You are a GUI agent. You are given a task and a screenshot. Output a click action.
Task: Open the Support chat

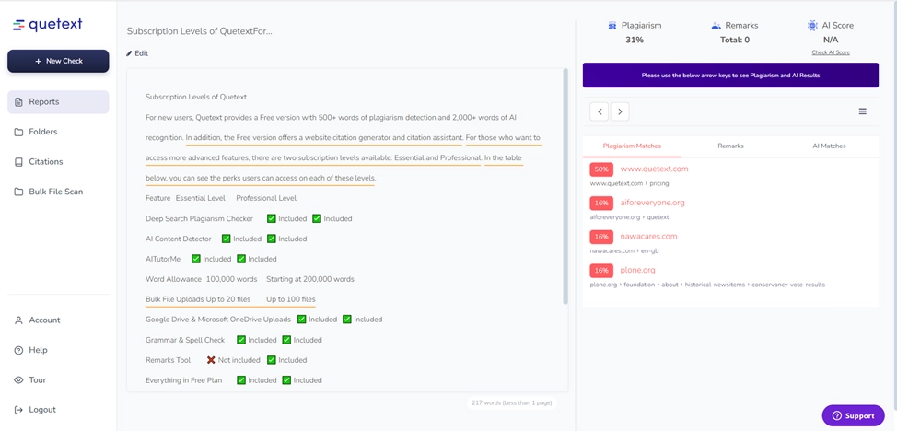[x=853, y=415]
